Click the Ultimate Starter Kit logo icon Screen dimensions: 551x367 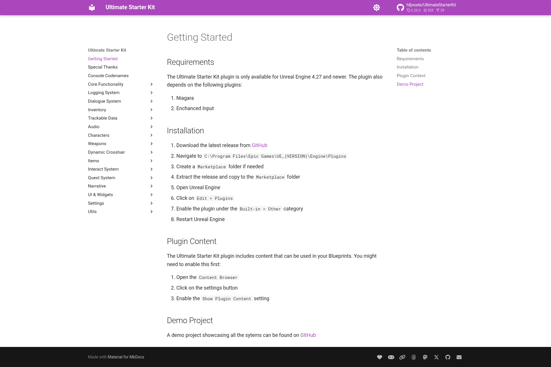[92, 7]
